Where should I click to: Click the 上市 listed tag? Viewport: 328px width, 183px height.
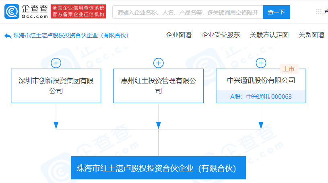(x=289, y=69)
